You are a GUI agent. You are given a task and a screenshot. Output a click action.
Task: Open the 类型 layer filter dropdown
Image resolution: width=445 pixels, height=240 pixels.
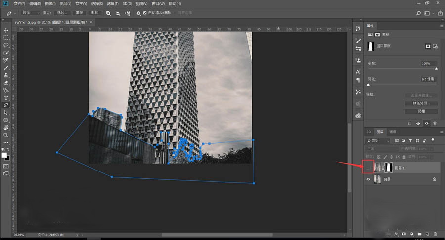(x=378, y=141)
